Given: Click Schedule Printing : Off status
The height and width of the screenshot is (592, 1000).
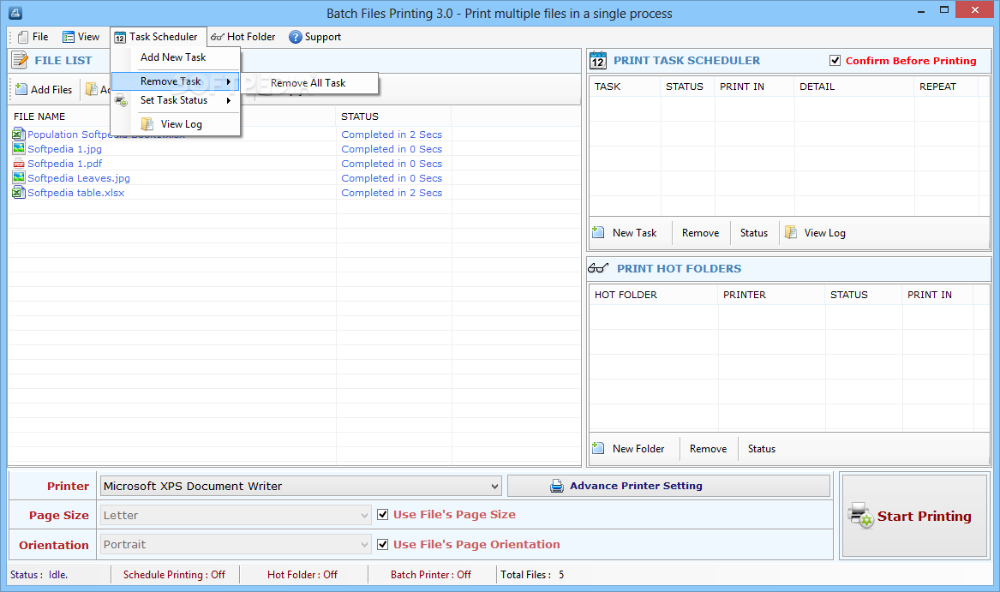Looking at the screenshot, I should (174, 575).
